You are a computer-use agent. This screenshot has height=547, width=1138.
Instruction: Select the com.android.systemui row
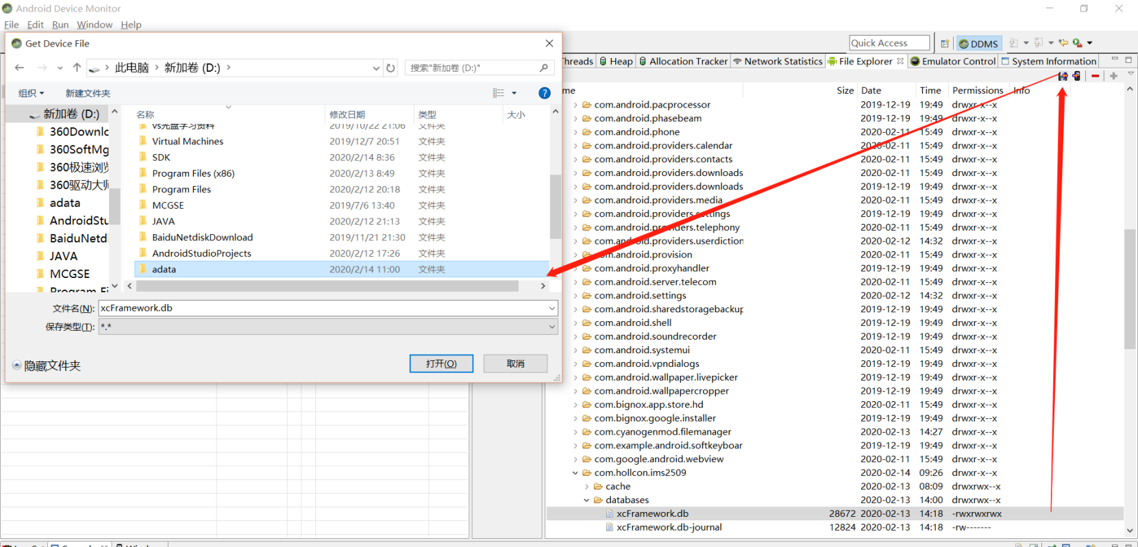coord(834,351)
